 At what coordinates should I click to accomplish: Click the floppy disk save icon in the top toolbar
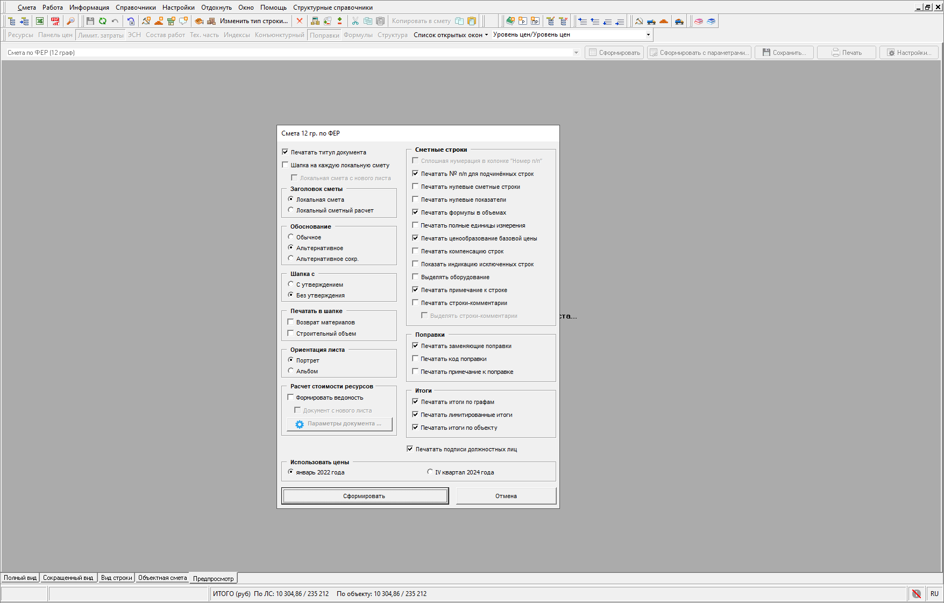click(90, 21)
